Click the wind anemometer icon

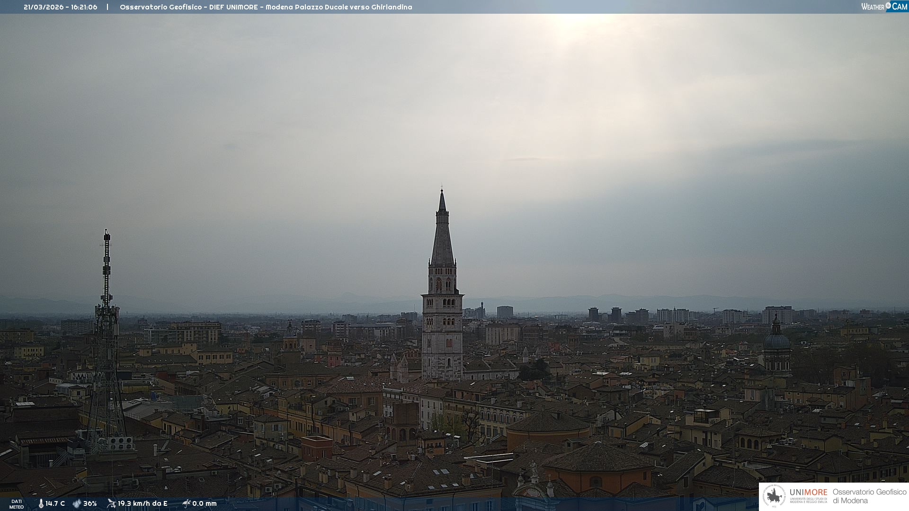(111, 503)
